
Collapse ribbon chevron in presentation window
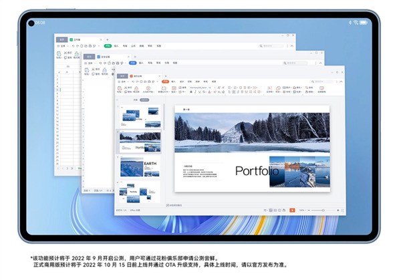point(341,82)
